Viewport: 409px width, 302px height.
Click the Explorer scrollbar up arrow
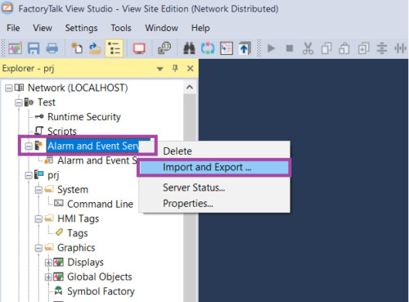click(190, 88)
